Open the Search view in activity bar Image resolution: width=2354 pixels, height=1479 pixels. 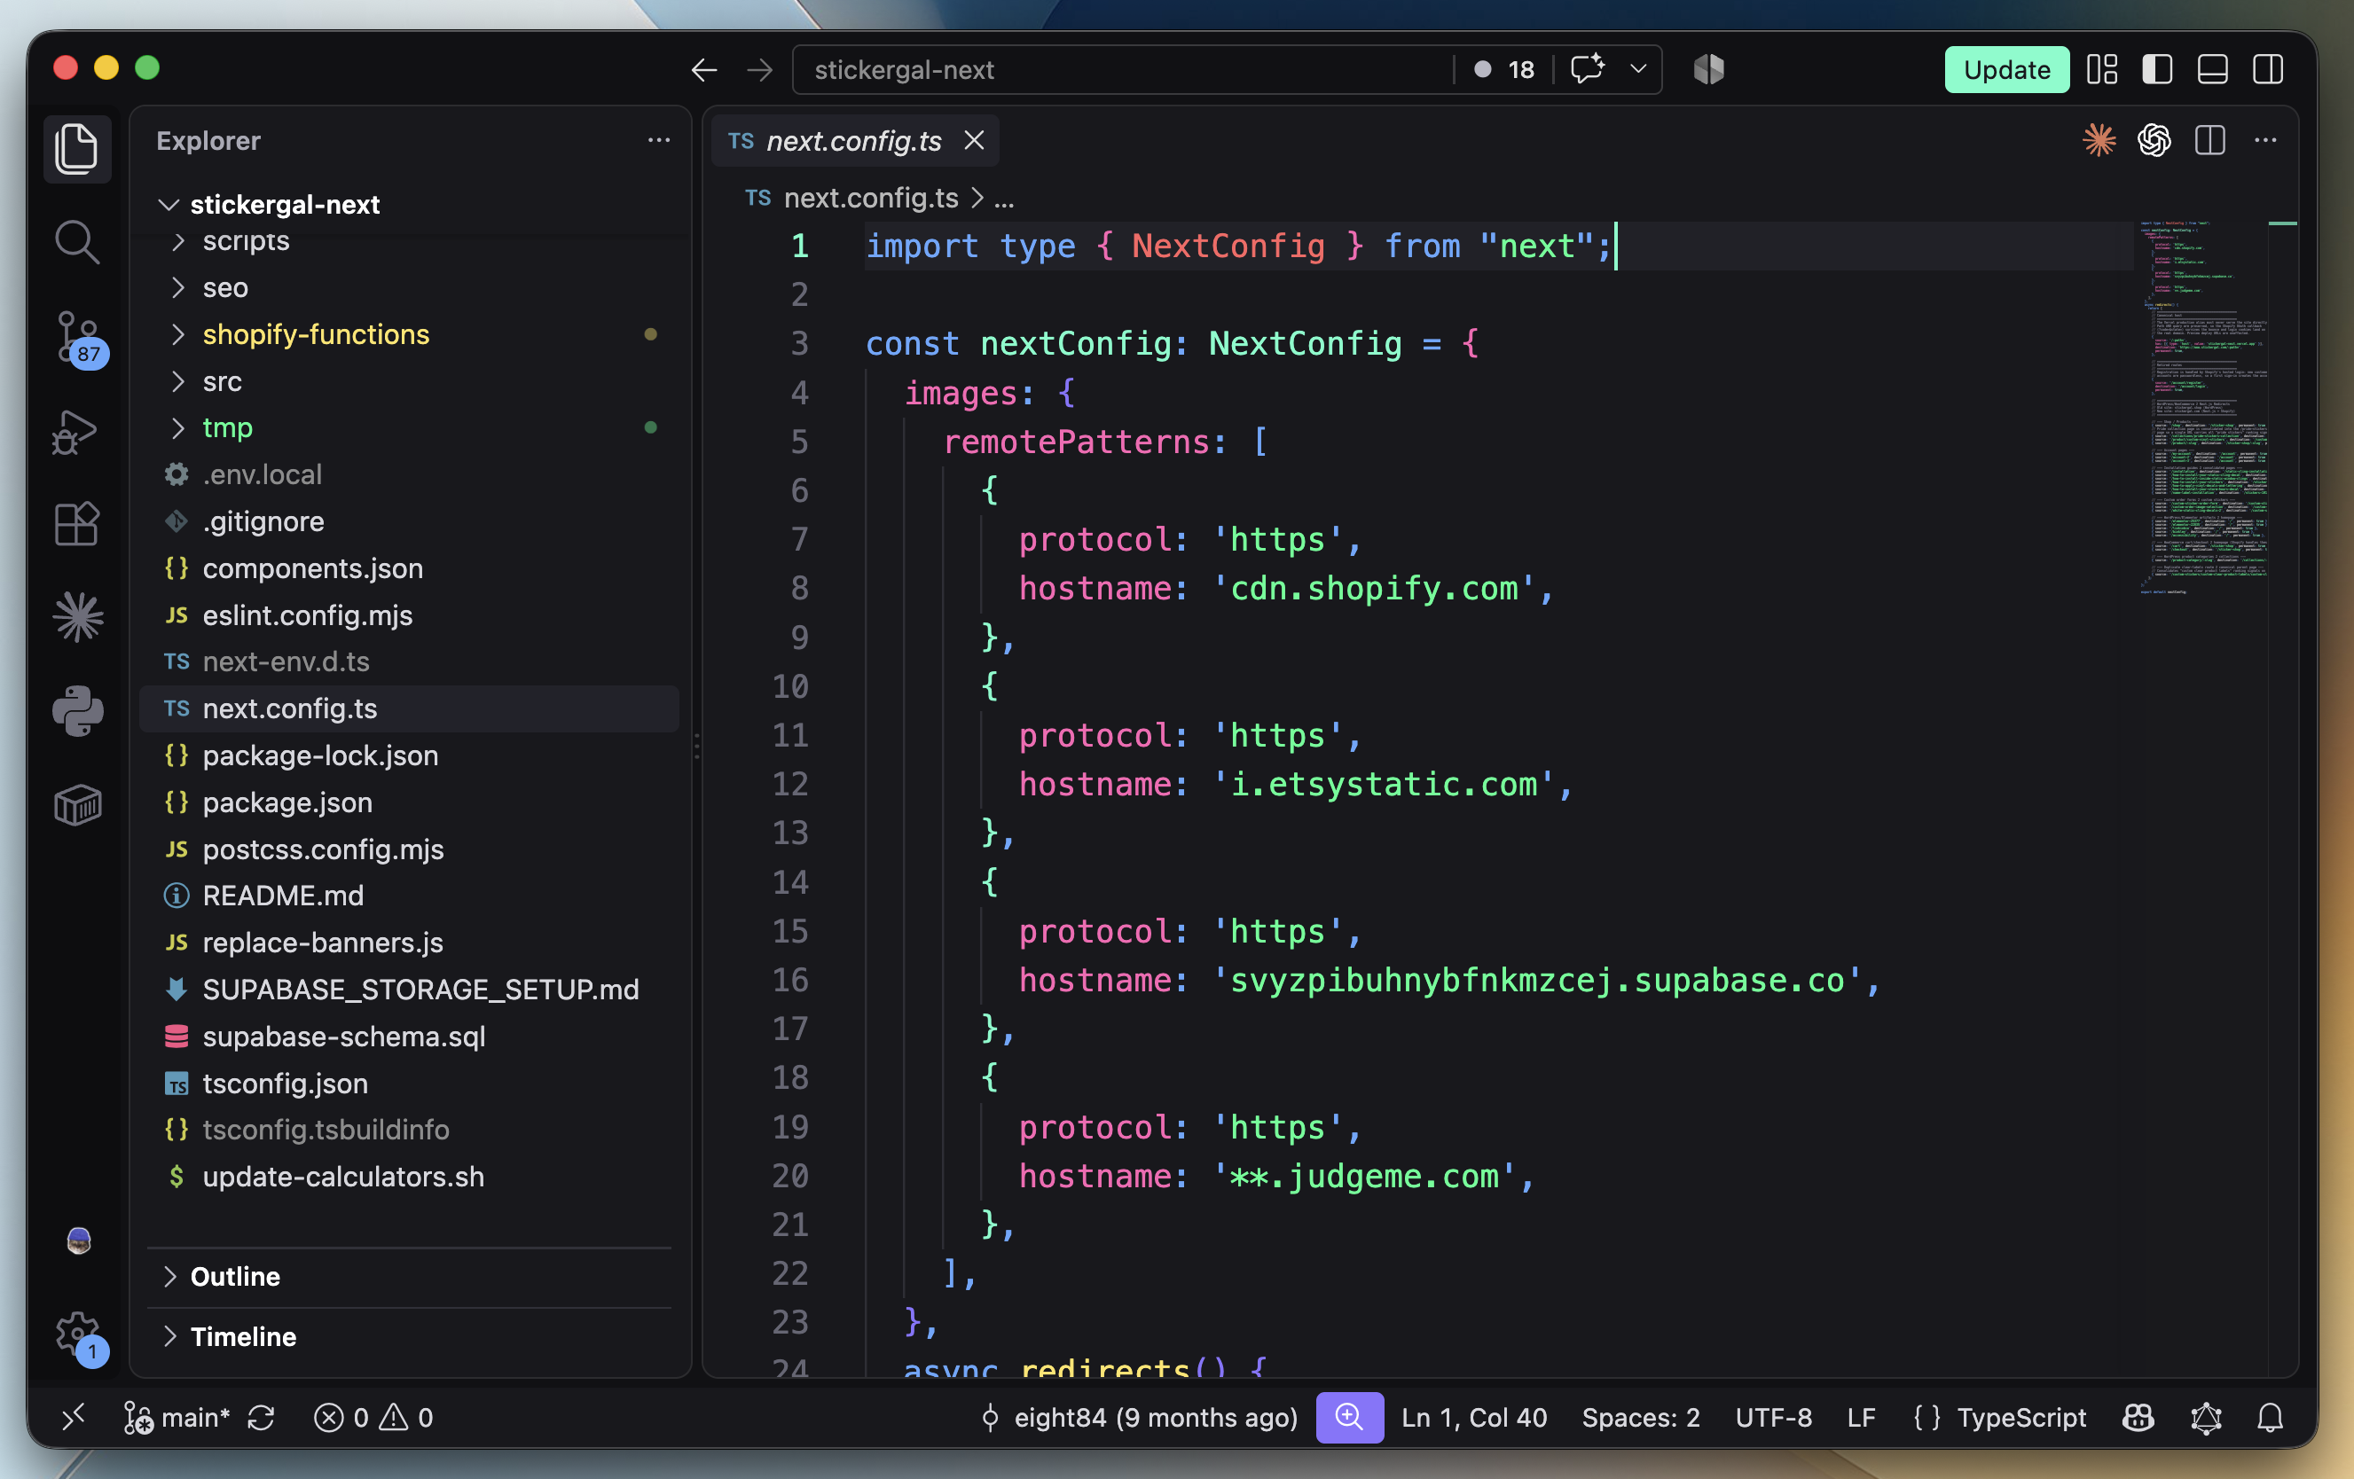(x=76, y=241)
